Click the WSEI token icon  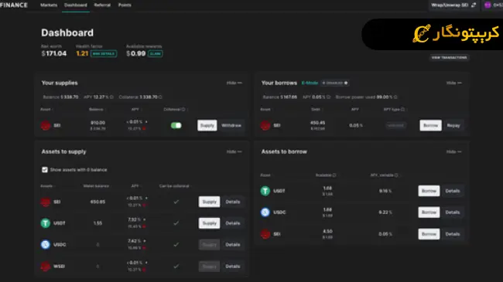click(46, 267)
